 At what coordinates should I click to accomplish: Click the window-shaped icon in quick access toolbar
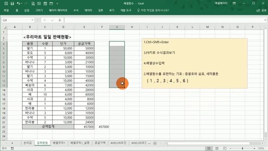[51, 3]
